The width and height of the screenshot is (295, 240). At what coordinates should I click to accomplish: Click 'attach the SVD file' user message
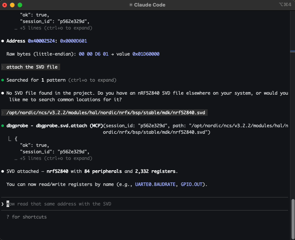pyautogui.click(x=31, y=67)
